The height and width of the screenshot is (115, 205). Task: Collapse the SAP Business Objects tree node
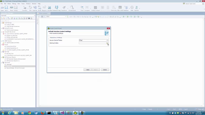point(1,57)
